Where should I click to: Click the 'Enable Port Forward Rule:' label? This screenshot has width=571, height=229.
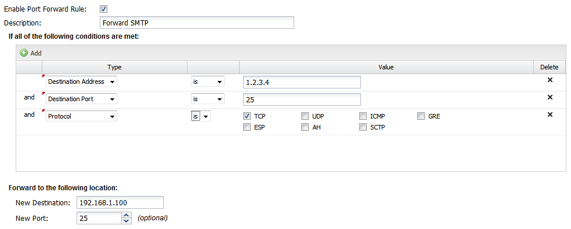[x=45, y=9]
